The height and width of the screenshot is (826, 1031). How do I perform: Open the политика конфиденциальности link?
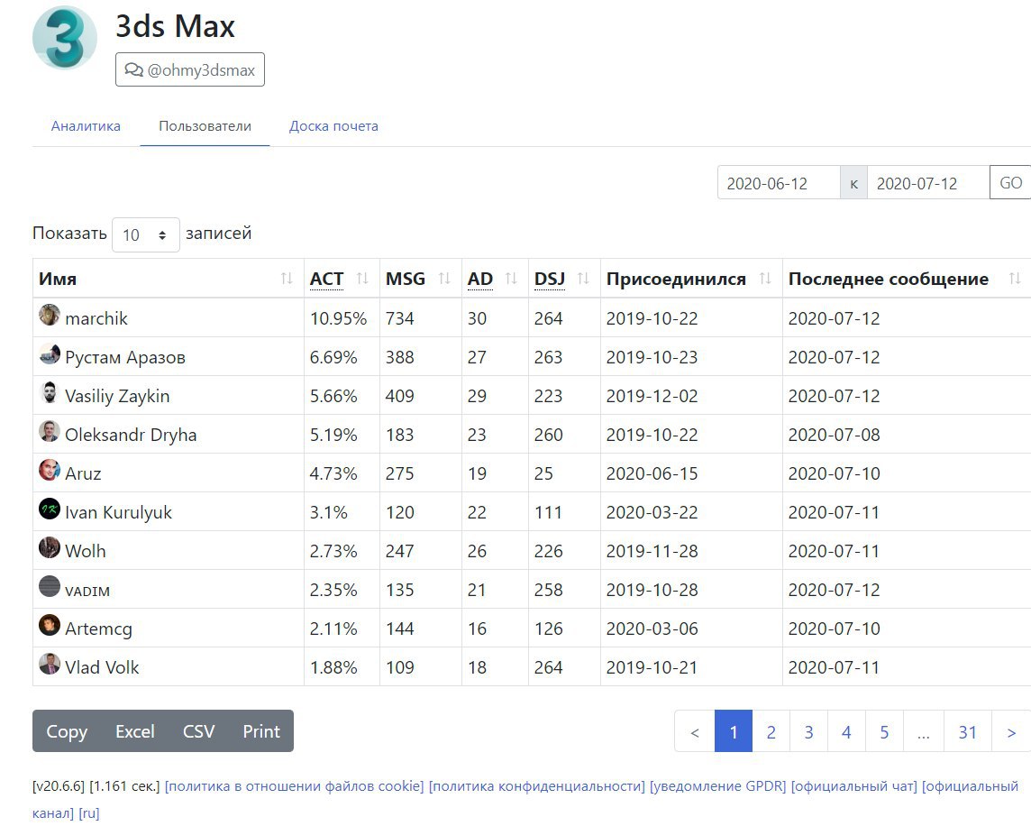[x=537, y=785]
